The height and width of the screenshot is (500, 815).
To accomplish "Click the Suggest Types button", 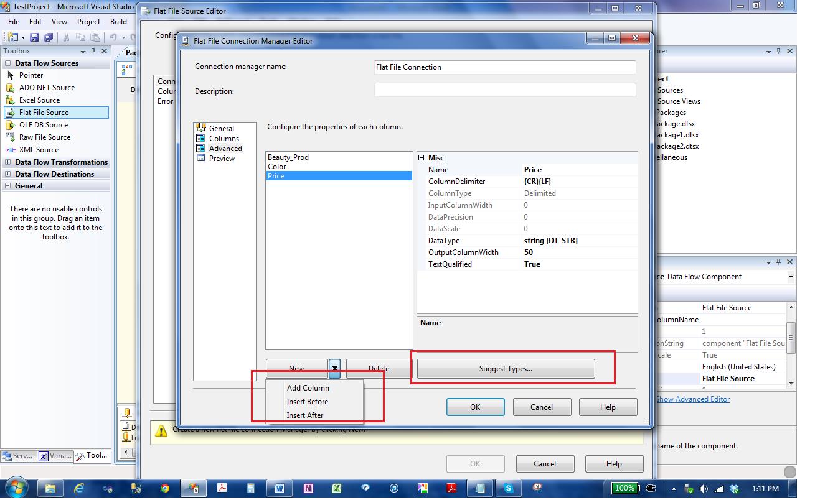I will (x=506, y=369).
